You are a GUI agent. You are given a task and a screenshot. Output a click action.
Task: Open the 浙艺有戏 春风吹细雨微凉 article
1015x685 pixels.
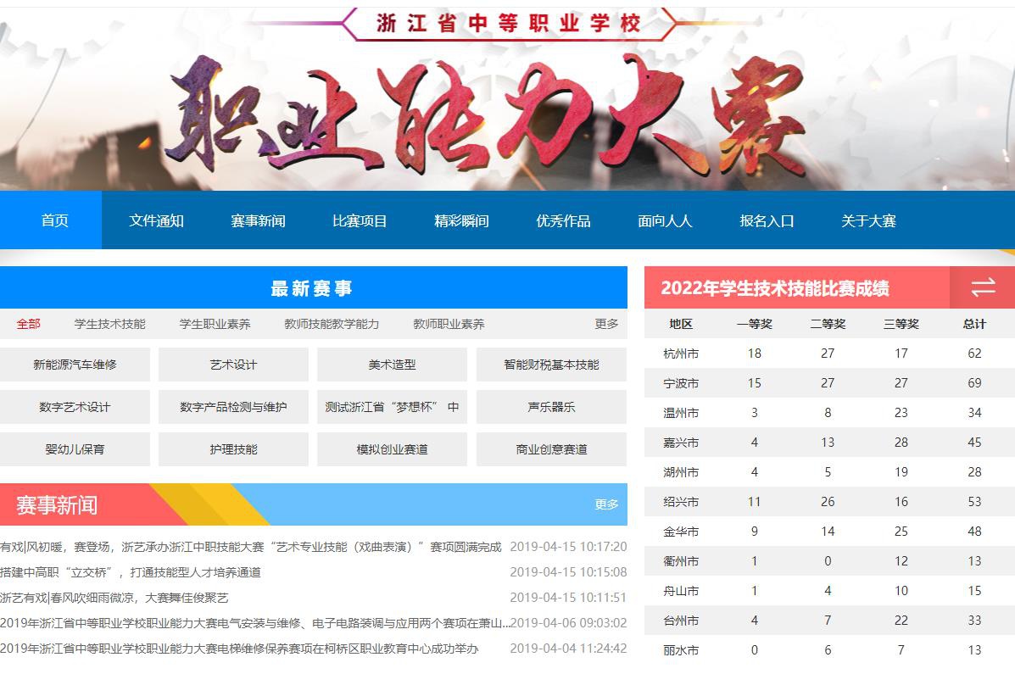[114, 598]
